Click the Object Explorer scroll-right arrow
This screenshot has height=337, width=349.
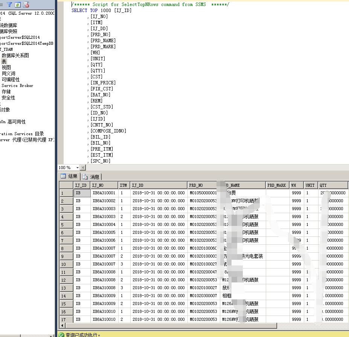tap(52, 335)
